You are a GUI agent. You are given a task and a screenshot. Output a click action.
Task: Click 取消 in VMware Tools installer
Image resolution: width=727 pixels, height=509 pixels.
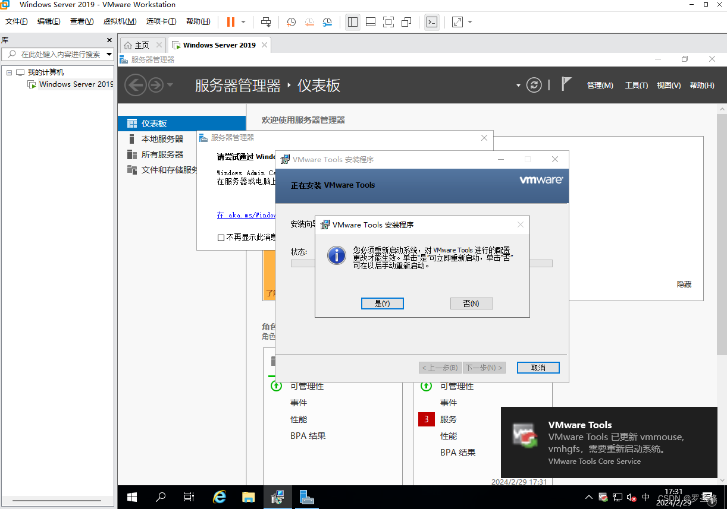click(x=538, y=368)
